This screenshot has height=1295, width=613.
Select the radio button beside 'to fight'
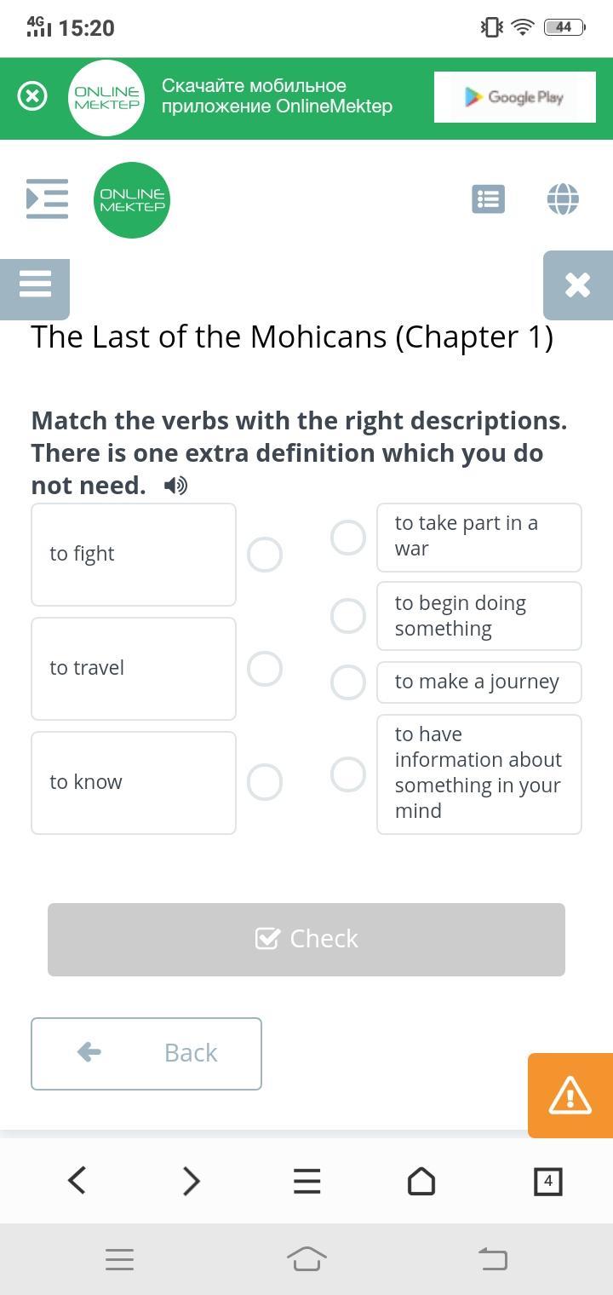click(265, 555)
